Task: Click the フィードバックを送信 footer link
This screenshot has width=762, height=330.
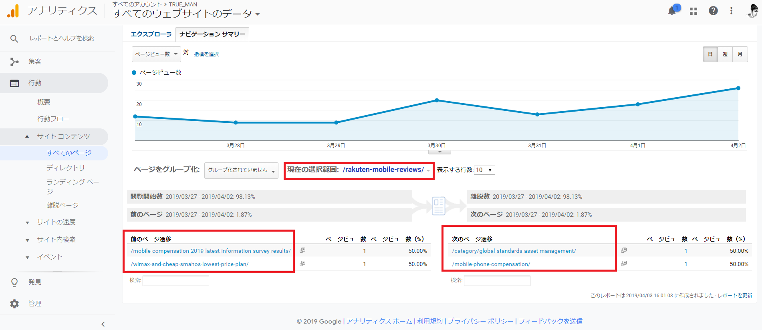Action: point(550,321)
